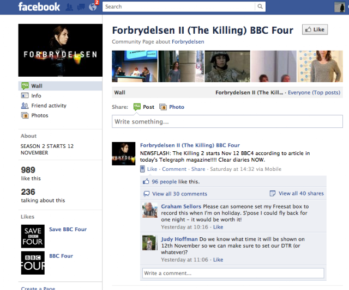The width and height of the screenshot is (349, 290).
Task: Open the Wall menu item
Action: pos(60,86)
